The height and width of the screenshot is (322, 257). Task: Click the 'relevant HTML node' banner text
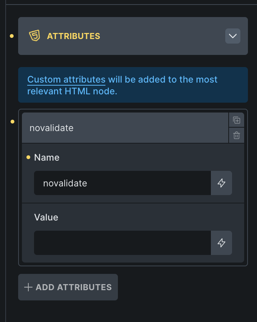(x=72, y=91)
